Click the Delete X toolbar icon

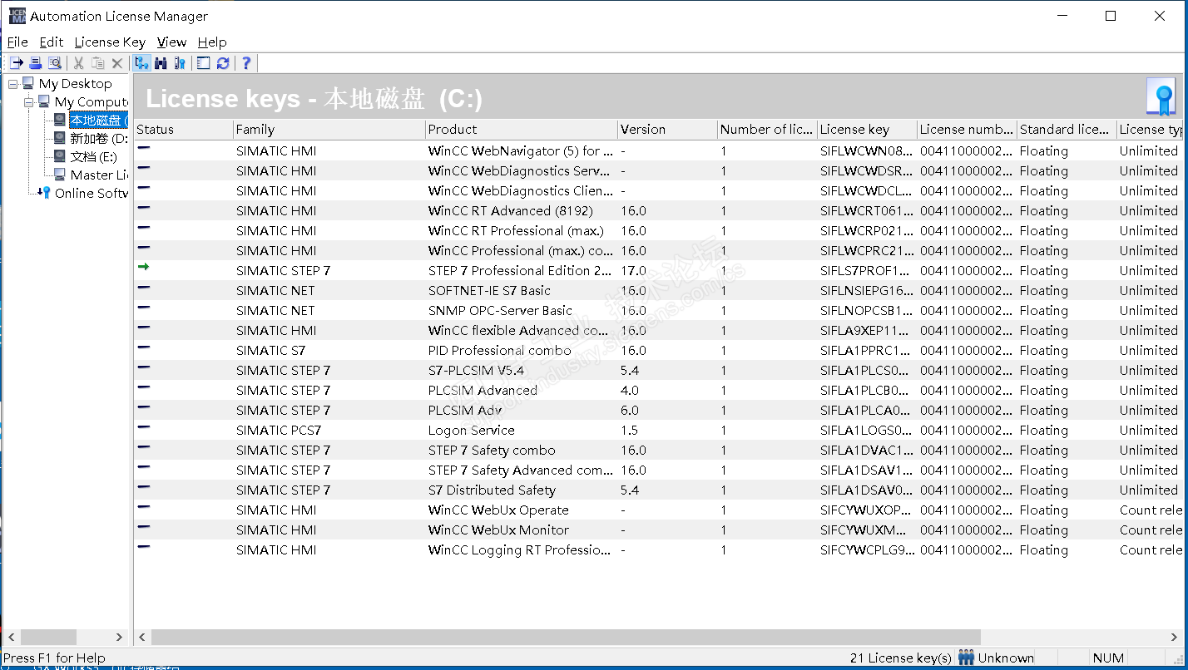coord(117,63)
